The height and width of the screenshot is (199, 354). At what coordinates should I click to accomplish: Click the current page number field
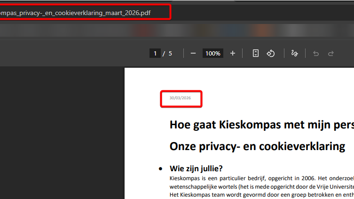tap(155, 54)
